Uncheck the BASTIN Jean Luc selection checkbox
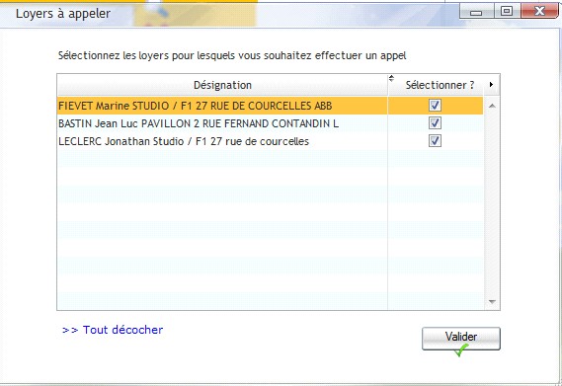Viewport: 562px width, 386px height. [435, 123]
